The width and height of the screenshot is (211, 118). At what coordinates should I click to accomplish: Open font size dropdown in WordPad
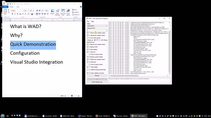click(28, 10)
